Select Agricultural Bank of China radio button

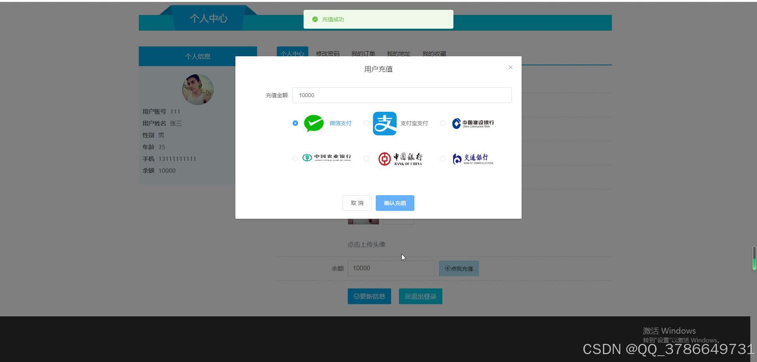295,158
